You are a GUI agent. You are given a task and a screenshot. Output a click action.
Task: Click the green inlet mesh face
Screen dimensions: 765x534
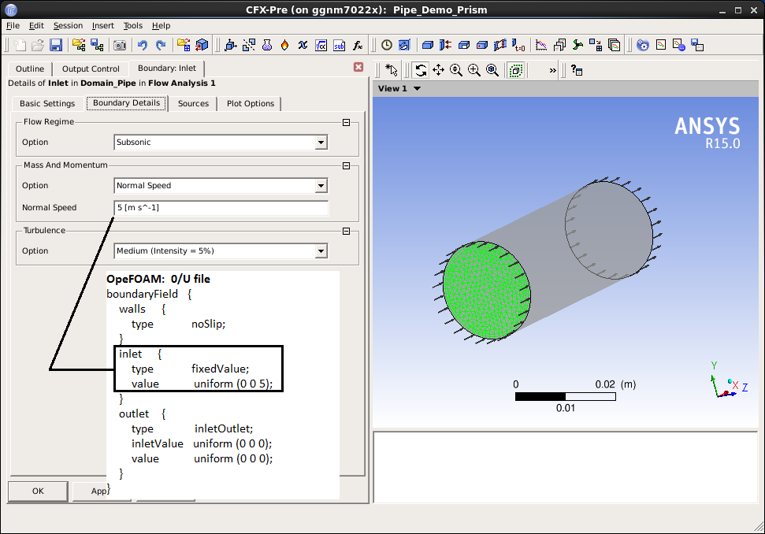(486, 290)
